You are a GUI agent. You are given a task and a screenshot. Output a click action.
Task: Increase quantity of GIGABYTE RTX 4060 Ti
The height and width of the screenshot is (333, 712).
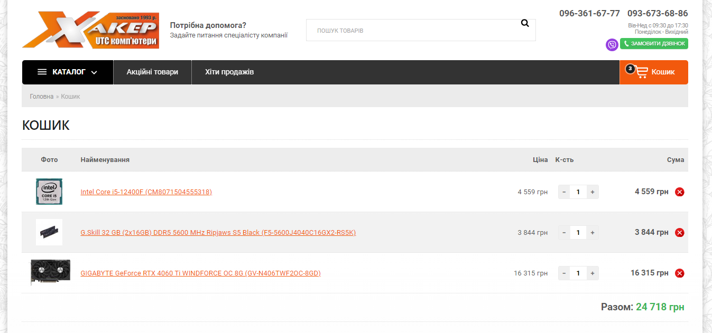tap(593, 273)
